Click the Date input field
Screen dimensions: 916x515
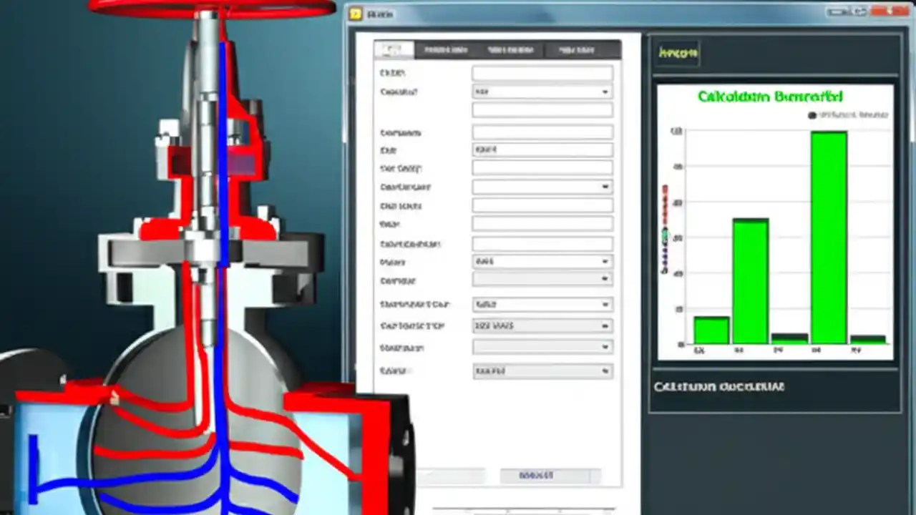[542, 150]
